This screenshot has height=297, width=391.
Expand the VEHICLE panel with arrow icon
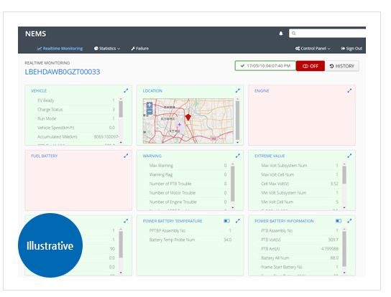[126, 91]
